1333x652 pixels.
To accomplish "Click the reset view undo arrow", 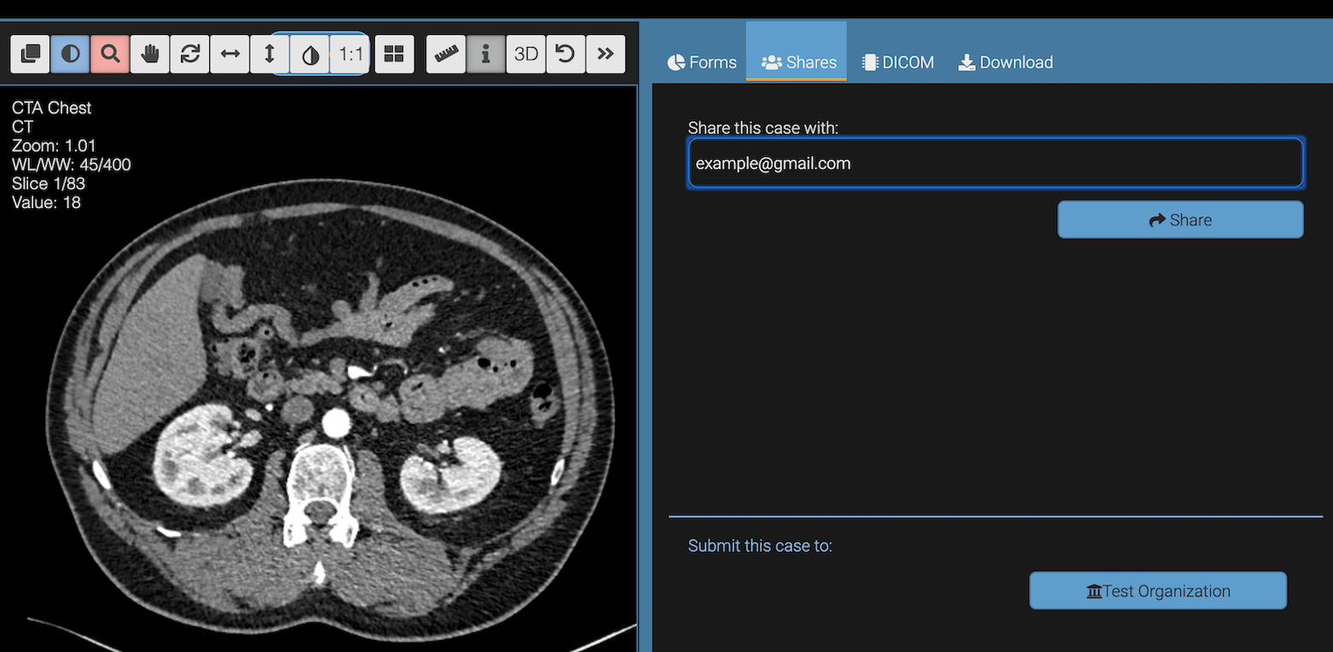I will pyautogui.click(x=565, y=54).
